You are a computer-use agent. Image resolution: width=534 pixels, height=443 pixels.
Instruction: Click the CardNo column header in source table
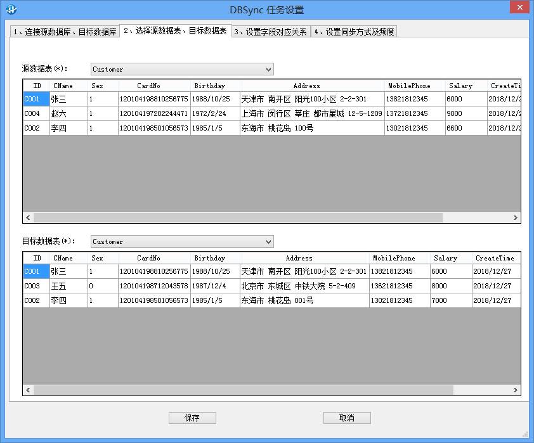coord(148,86)
